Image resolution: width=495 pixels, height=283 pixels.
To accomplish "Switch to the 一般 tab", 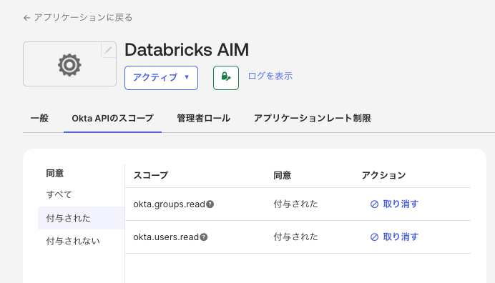I will [x=39, y=119].
